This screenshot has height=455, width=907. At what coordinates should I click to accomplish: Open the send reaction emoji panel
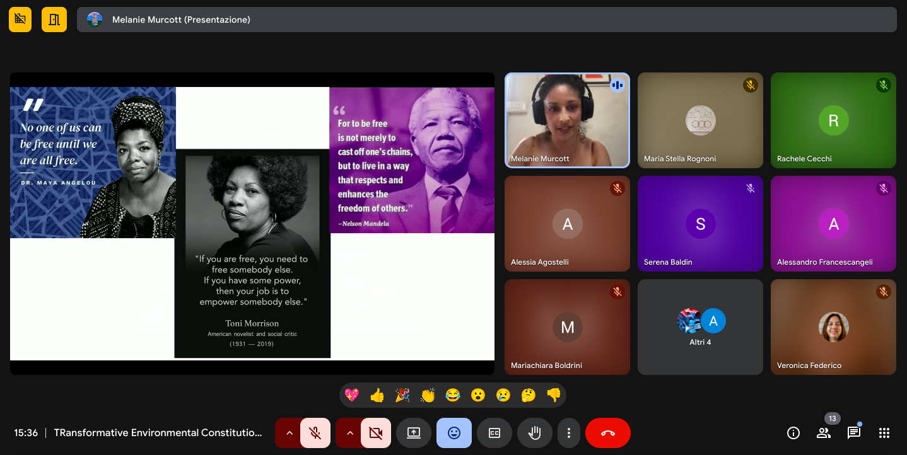point(454,433)
